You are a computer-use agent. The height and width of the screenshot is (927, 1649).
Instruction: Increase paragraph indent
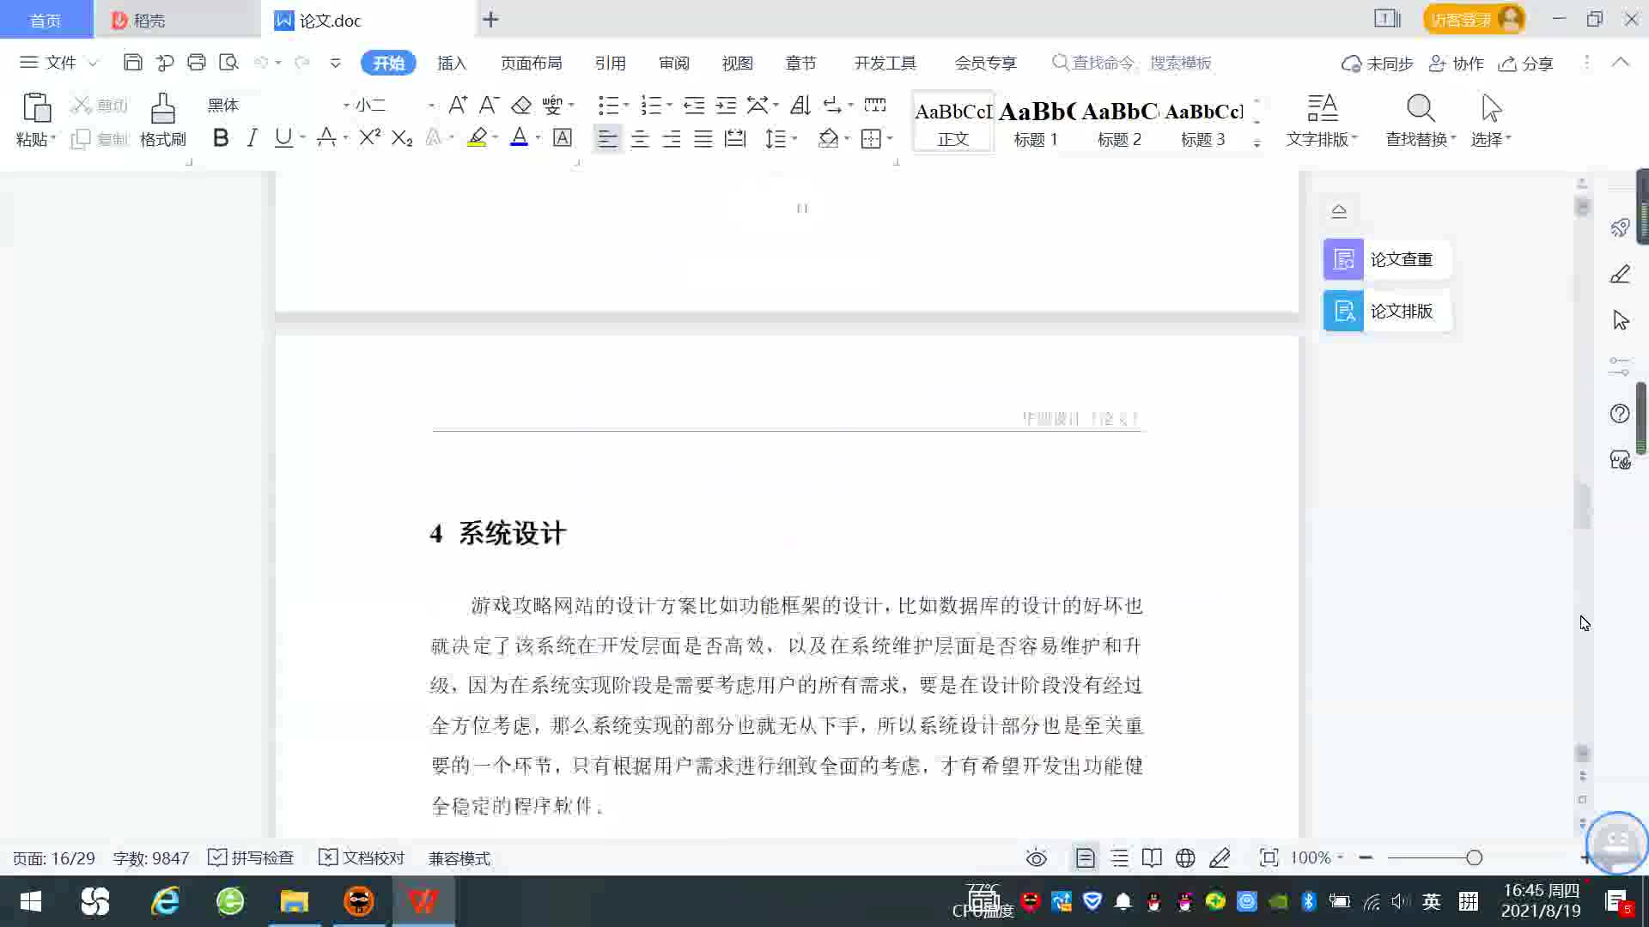pyautogui.click(x=726, y=105)
